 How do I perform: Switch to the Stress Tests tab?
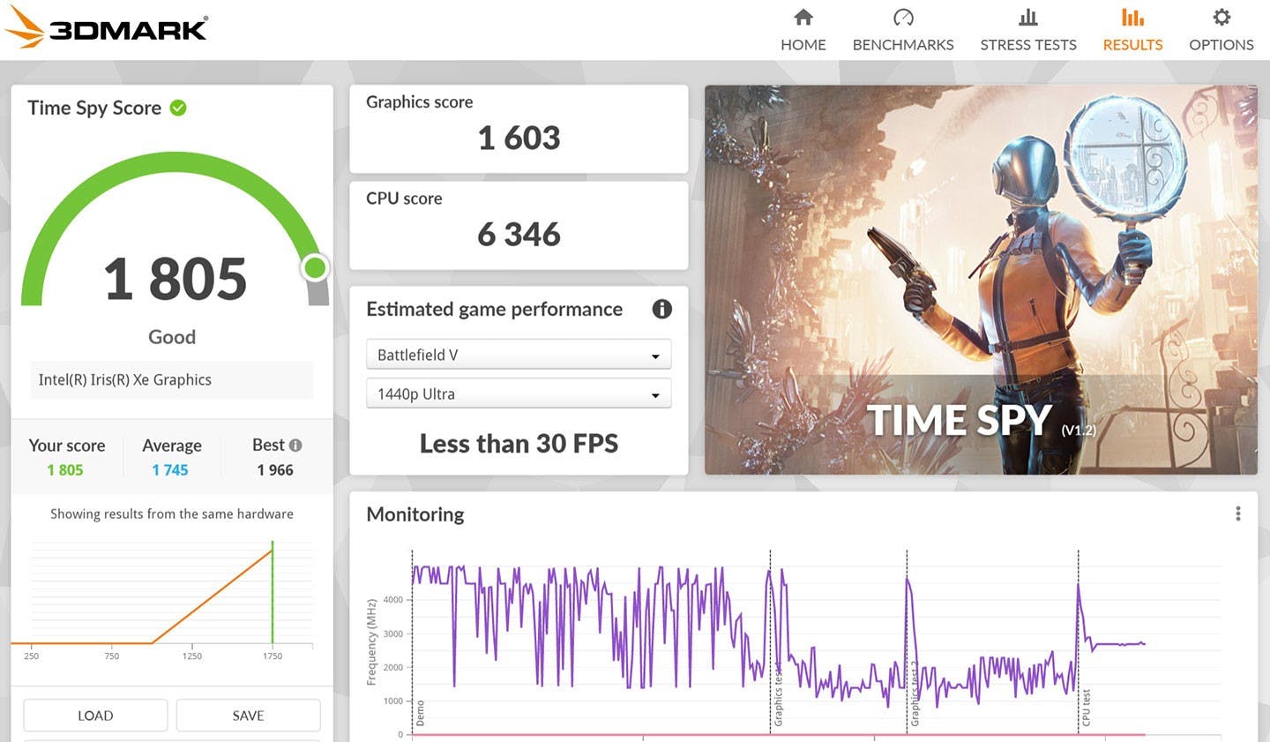(1027, 30)
